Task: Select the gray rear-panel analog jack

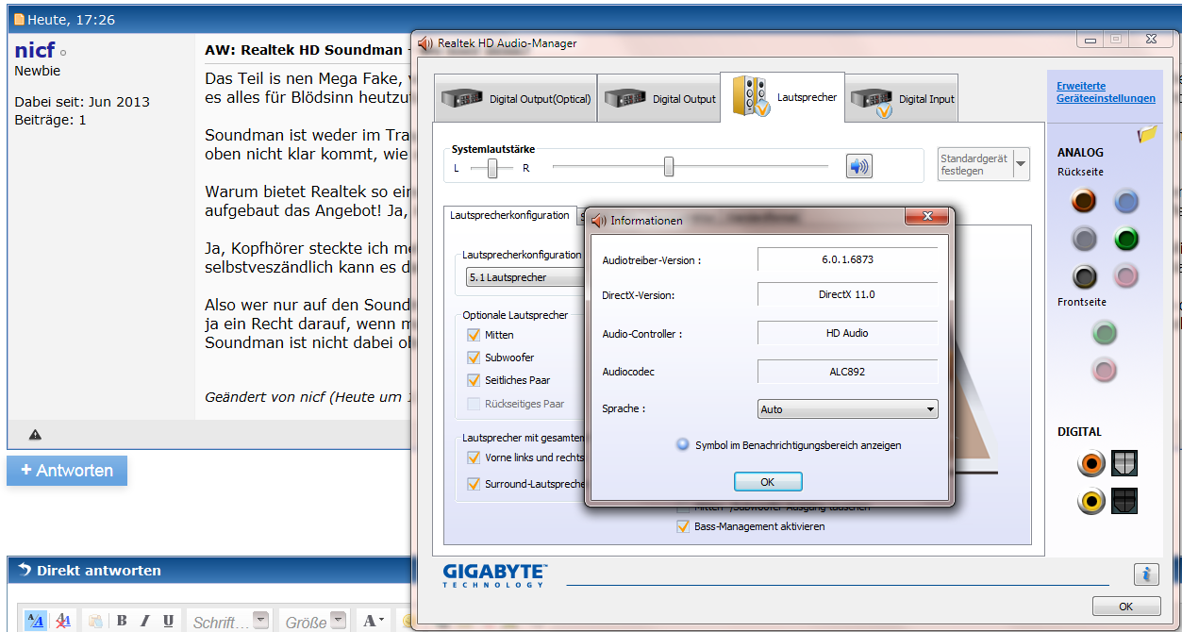Action: click(1085, 239)
